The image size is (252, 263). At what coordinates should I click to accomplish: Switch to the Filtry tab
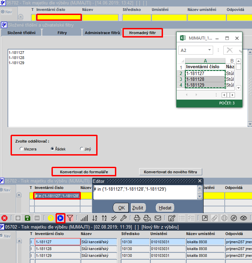coord(62,33)
